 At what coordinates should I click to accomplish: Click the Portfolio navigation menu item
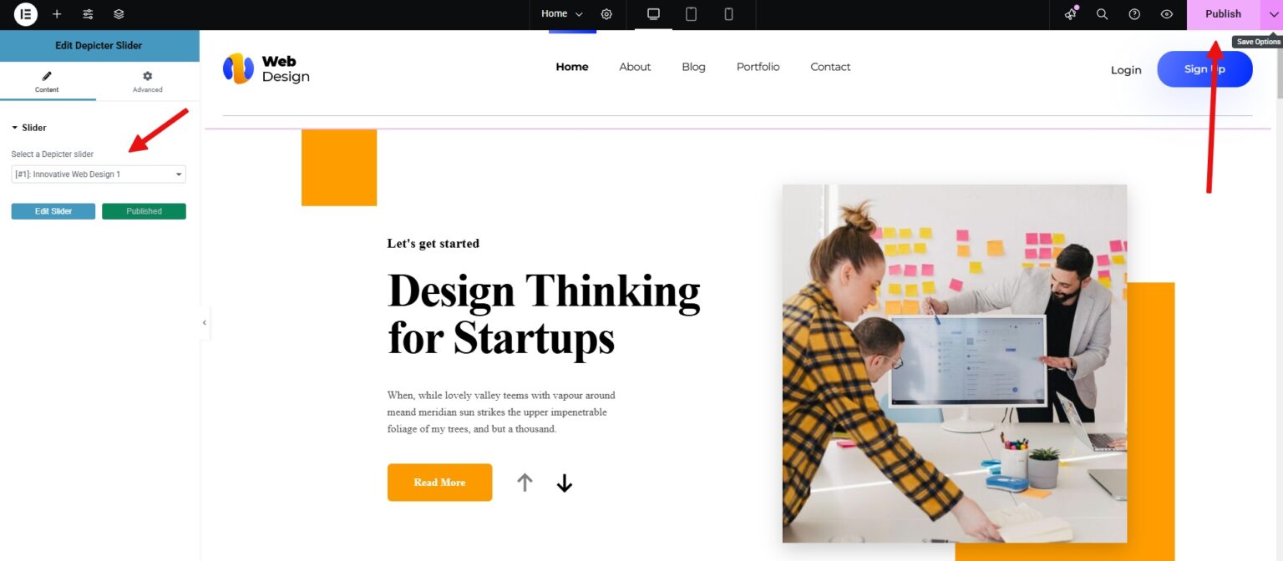[x=757, y=67]
